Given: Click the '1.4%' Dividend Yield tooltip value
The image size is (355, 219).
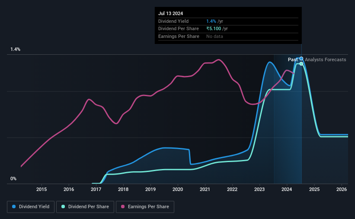Looking at the screenshot, I should [211, 21].
